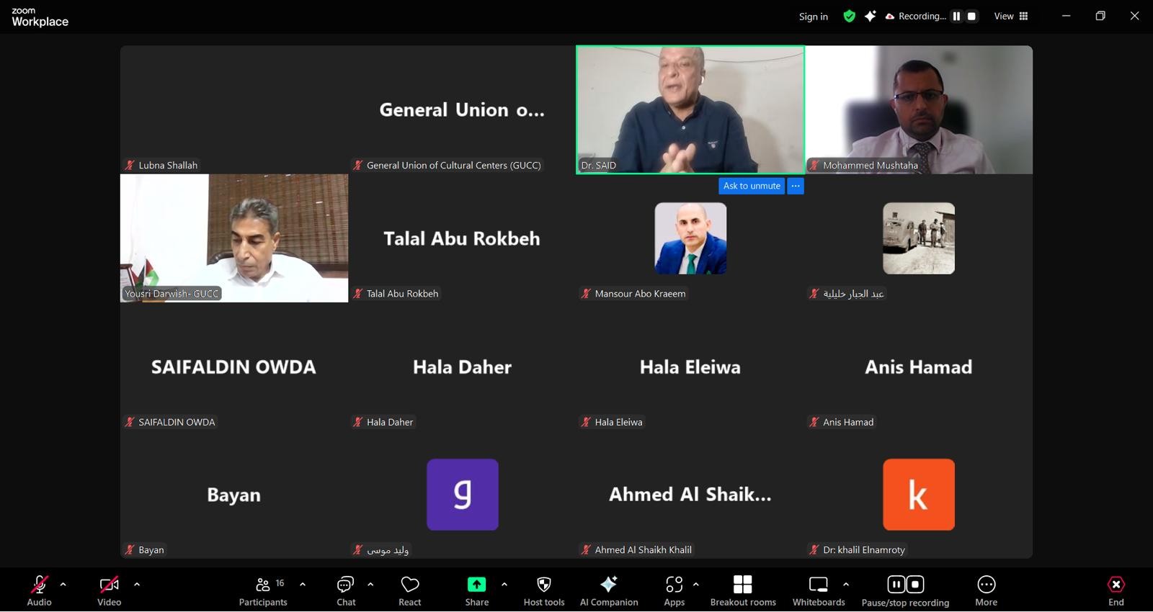Viewport: 1153px width, 612px height.
Task: Expand Apps options arrow
Action: click(696, 584)
